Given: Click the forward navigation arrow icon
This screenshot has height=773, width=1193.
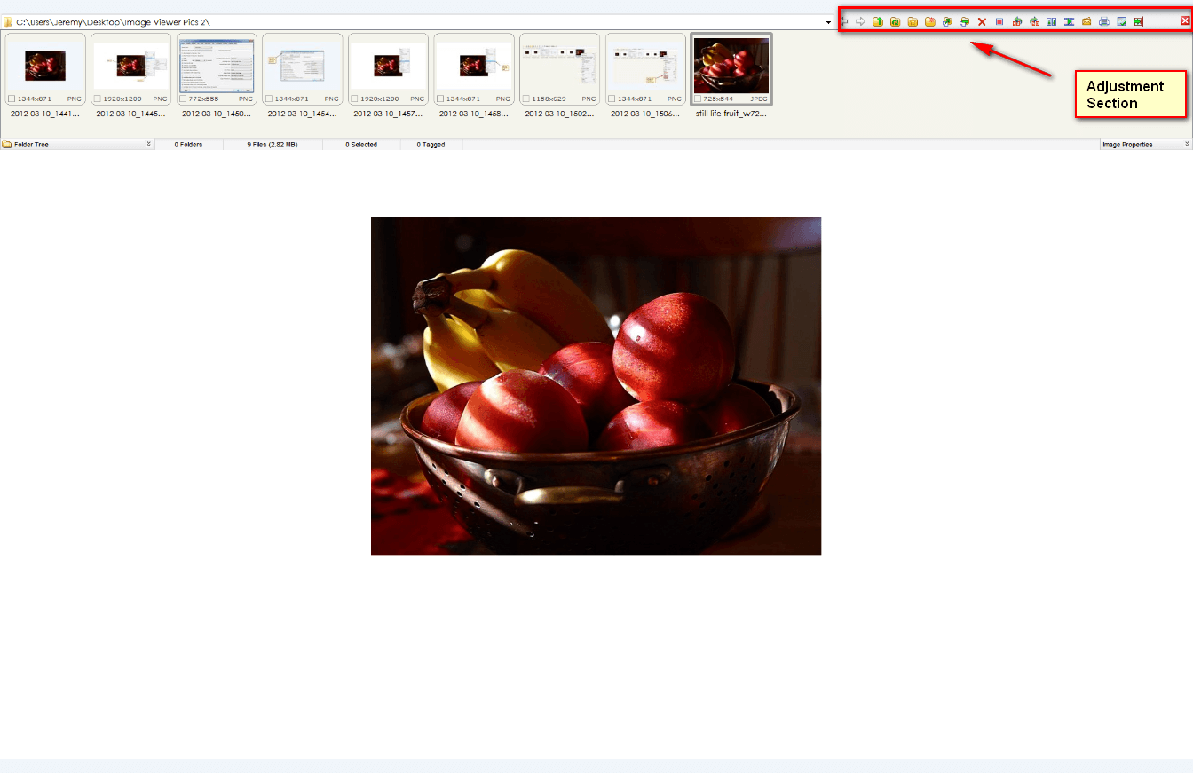Looking at the screenshot, I should 860,21.
